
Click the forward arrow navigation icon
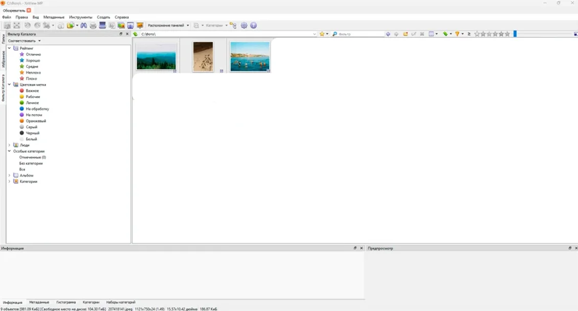pos(396,34)
